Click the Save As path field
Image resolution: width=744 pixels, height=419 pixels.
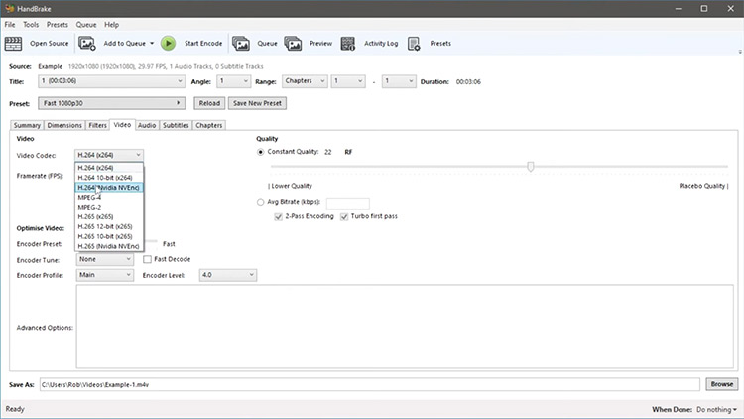[x=370, y=385]
